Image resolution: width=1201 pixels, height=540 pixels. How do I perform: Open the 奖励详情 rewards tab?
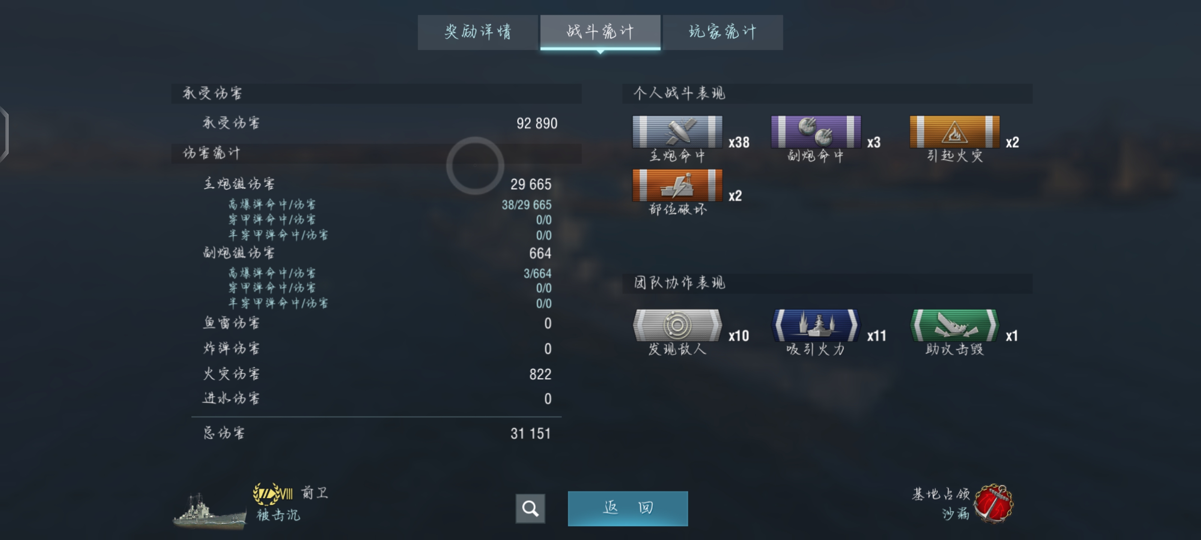click(x=478, y=32)
